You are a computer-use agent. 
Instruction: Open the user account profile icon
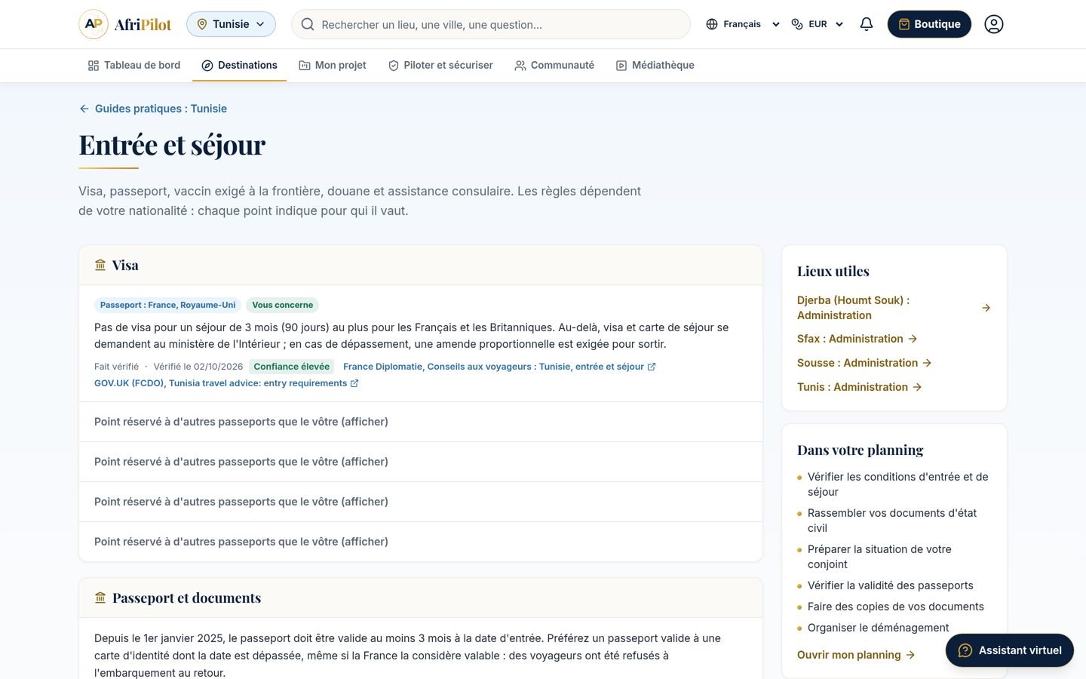(994, 24)
